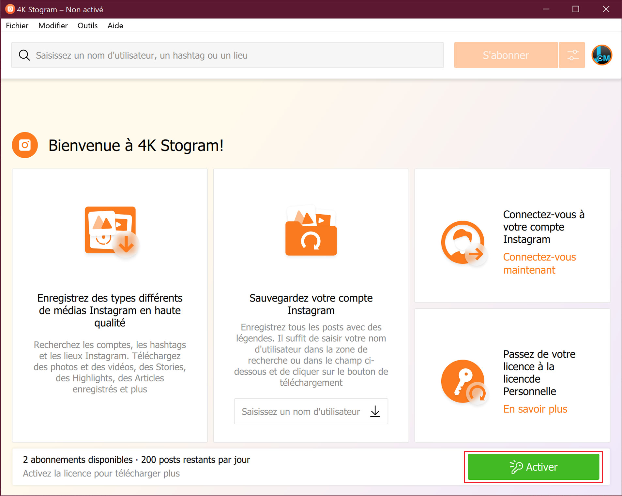Click the Bienvenue à 4K Stogram! heading
Viewport: 622px width, 496px height.
[136, 145]
